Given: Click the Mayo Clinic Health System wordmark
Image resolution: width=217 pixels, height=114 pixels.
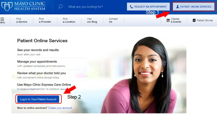Looking at the screenshot, I should tap(30, 6).
